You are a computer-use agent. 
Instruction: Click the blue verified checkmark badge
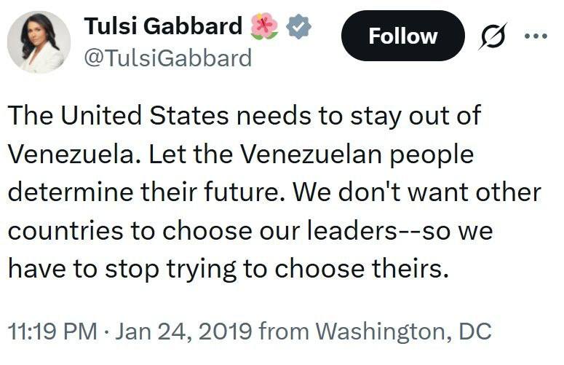(x=298, y=27)
